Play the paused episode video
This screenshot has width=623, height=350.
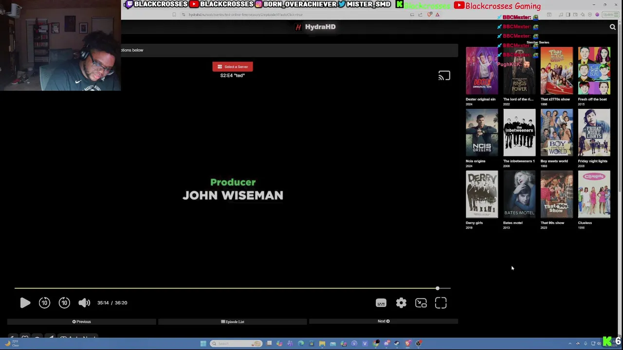[25, 303]
